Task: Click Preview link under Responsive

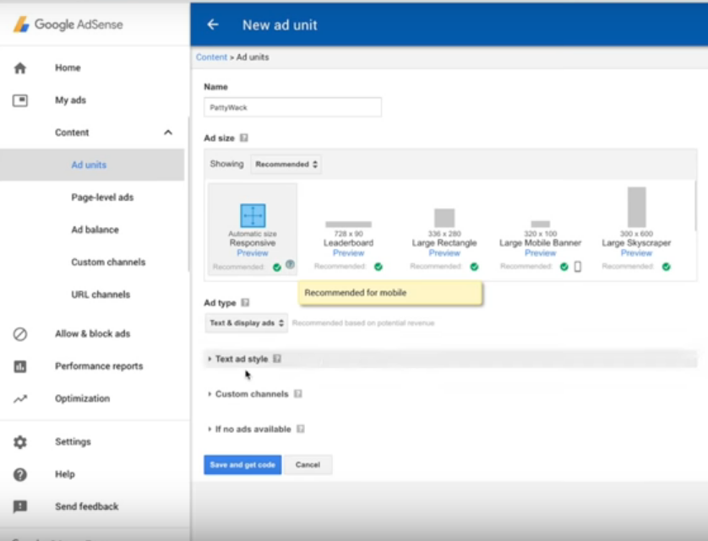Action: (x=253, y=253)
